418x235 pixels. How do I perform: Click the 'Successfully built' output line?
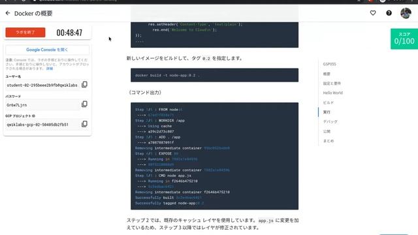[x=169, y=197]
